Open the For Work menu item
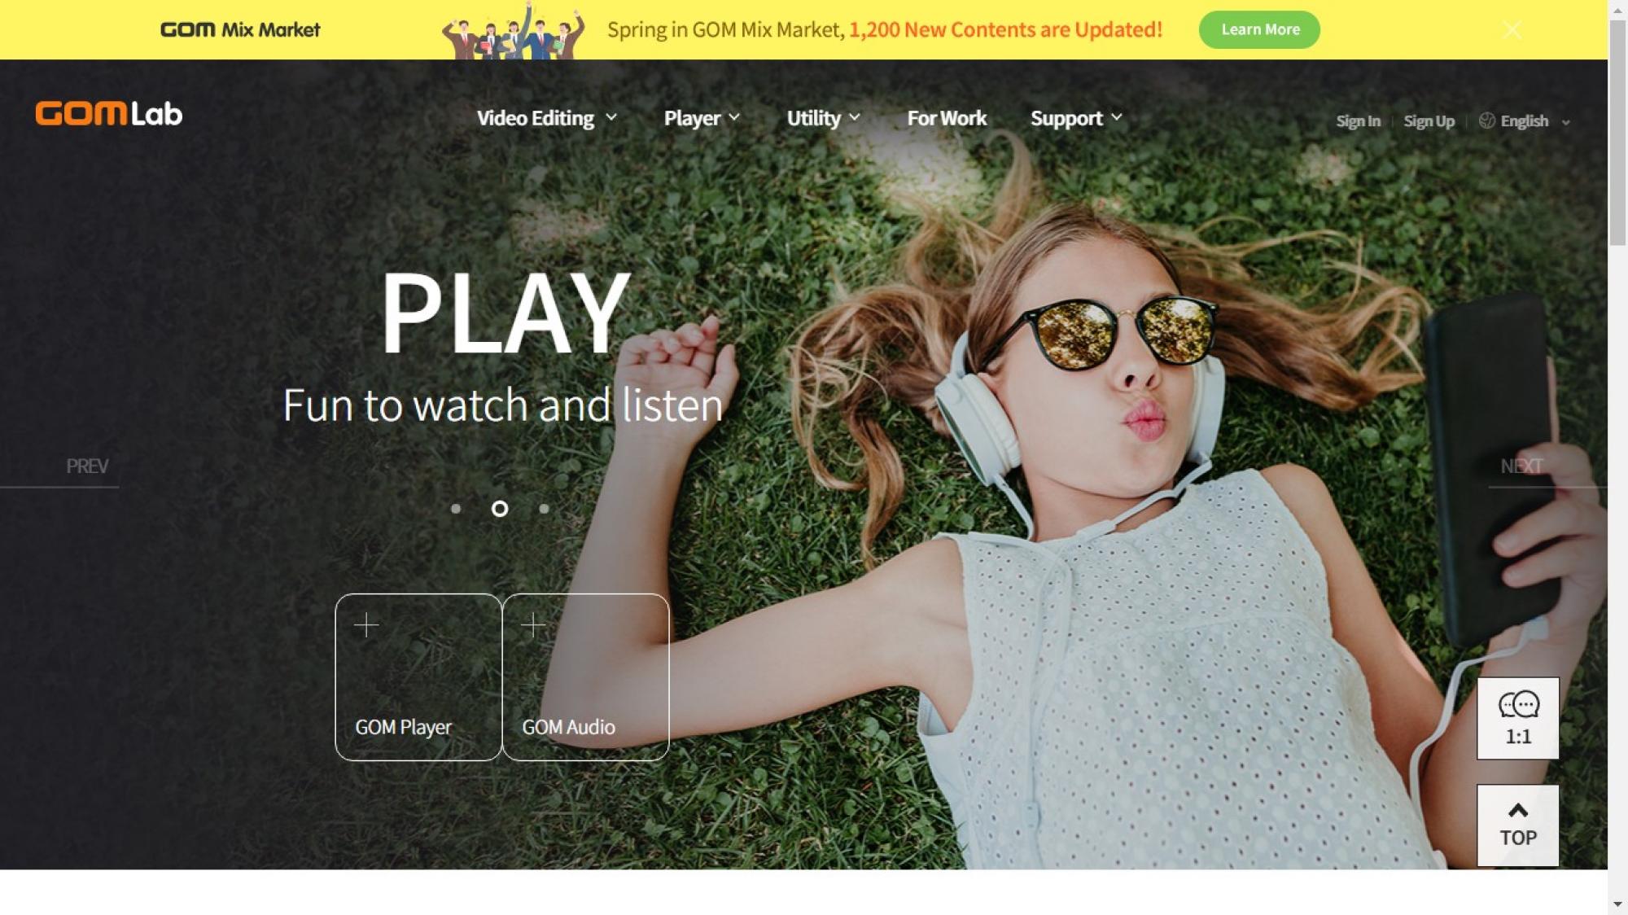Viewport: 1628px width, 915px height. pyautogui.click(x=947, y=118)
